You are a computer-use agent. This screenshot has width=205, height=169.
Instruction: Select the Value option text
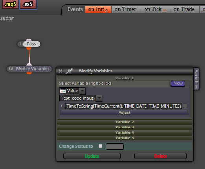click(x=72, y=91)
